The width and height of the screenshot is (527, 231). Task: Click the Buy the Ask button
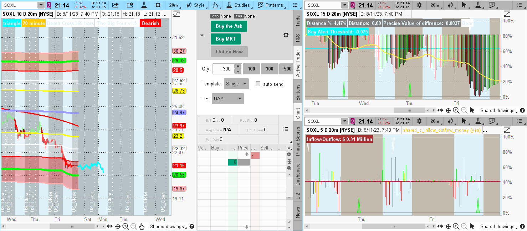tap(229, 26)
